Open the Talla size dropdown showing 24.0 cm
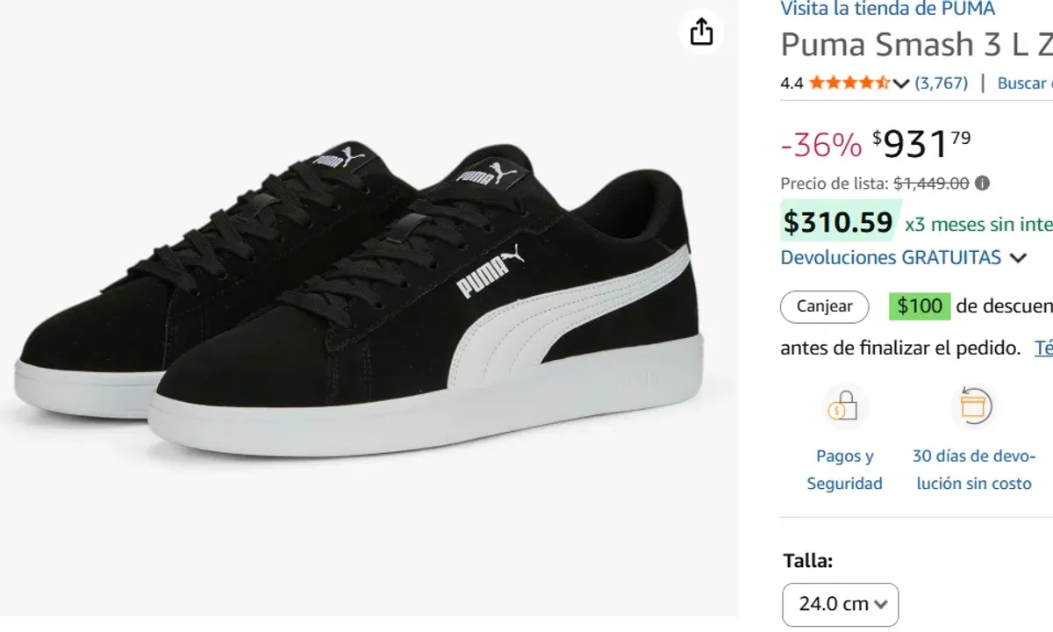The height and width of the screenshot is (632, 1053). tap(839, 604)
